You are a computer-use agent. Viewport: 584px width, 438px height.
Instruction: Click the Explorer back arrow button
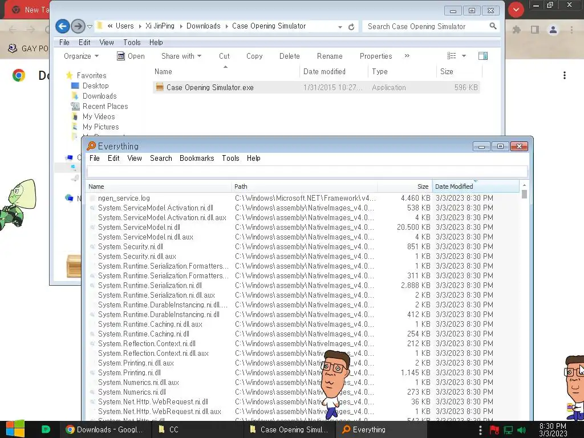(x=63, y=26)
